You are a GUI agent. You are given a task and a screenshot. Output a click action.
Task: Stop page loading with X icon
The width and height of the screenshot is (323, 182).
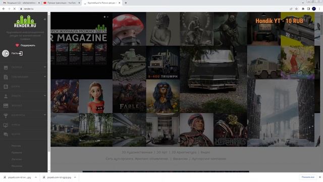point(15,9)
